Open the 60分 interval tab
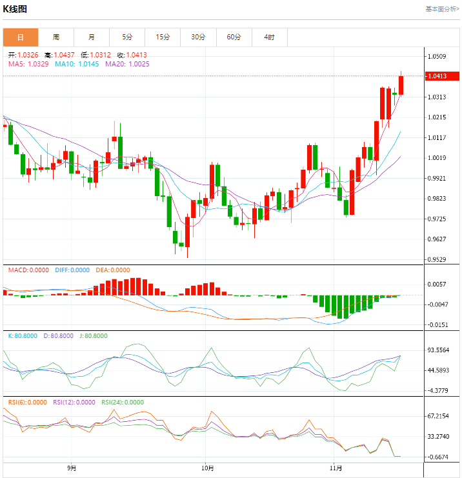 click(234, 37)
